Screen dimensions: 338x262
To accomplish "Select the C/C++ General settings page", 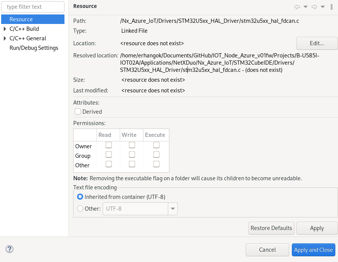I will (28, 38).
